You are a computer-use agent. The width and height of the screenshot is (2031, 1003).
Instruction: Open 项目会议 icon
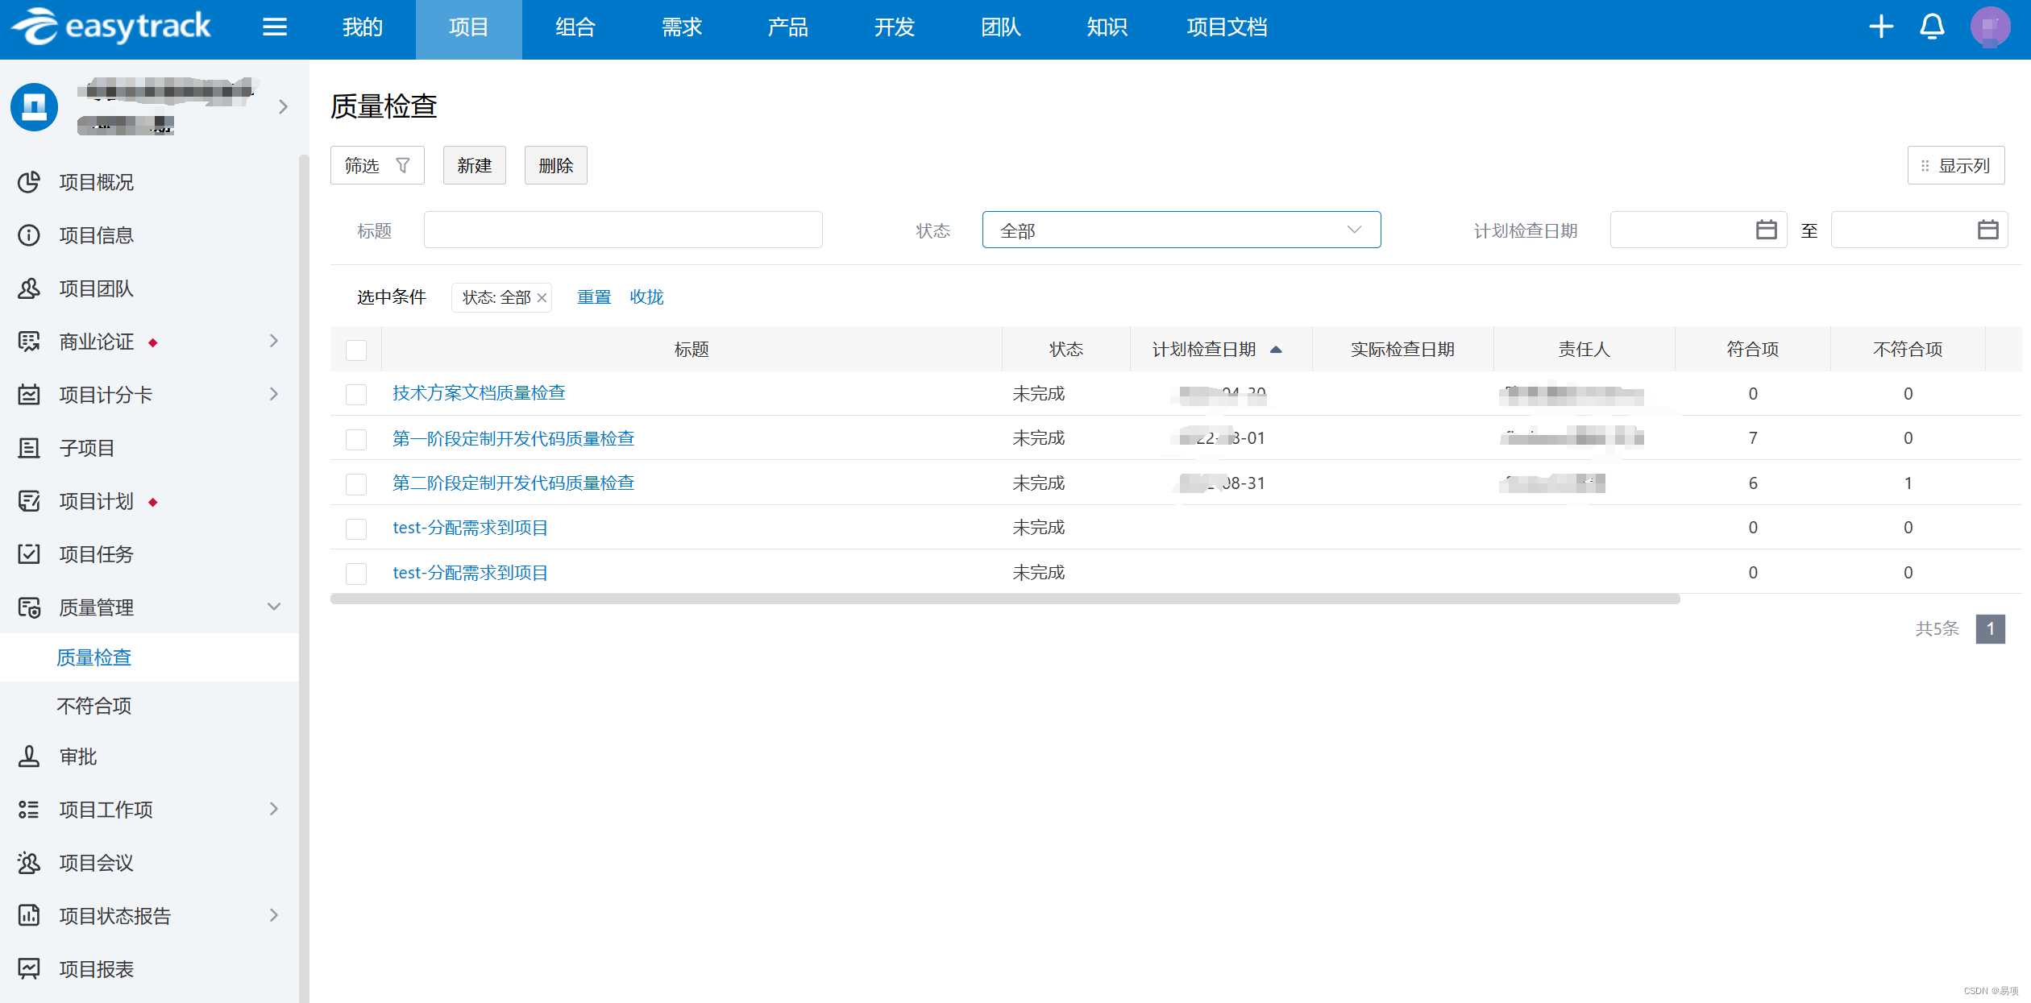(x=29, y=863)
